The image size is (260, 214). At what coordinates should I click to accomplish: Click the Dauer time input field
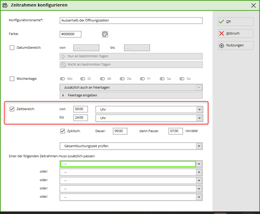(120, 131)
